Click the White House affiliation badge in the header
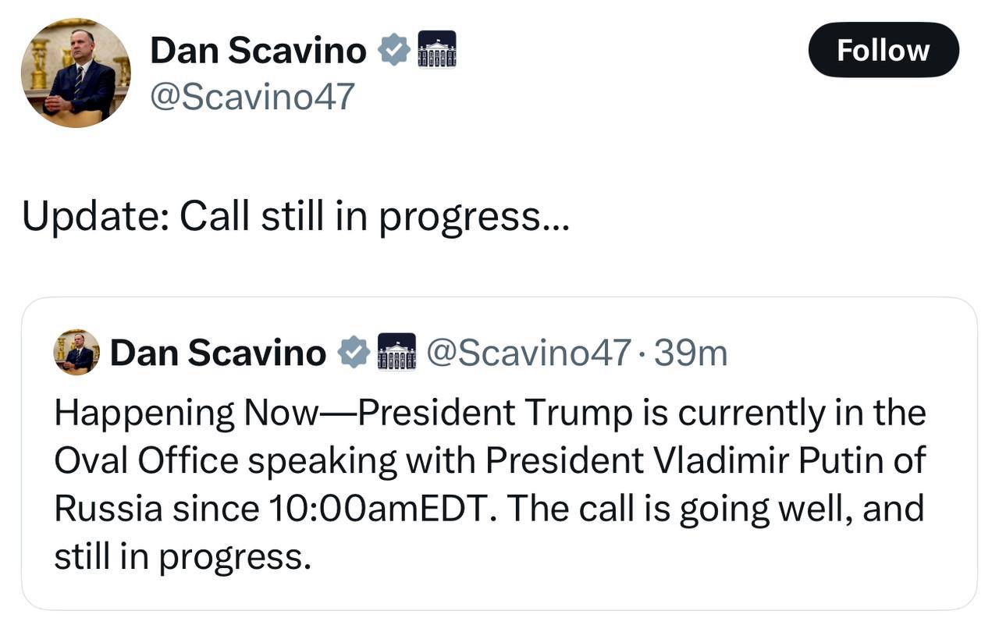This screenshot has width=999, height=625. pyautogui.click(x=437, y=50)
